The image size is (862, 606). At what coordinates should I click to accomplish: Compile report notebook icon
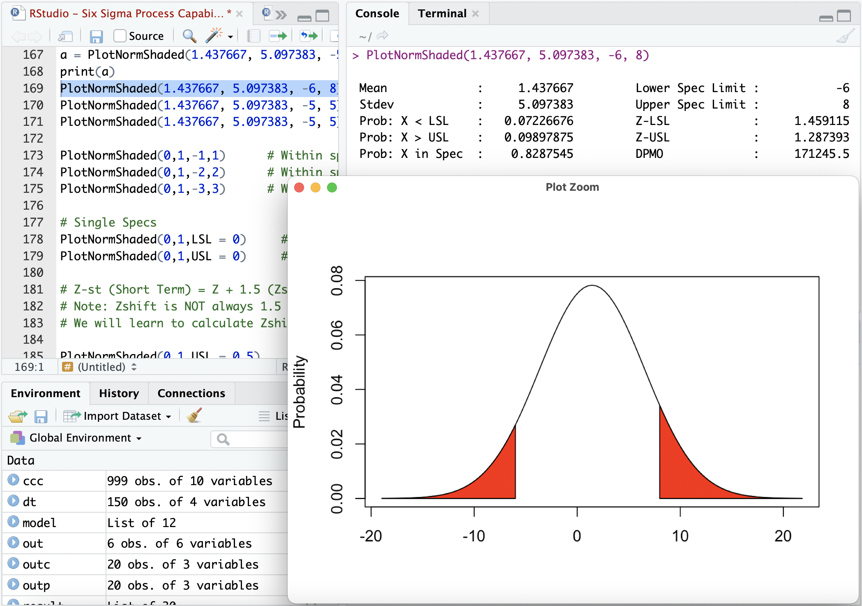coord(254,36)
